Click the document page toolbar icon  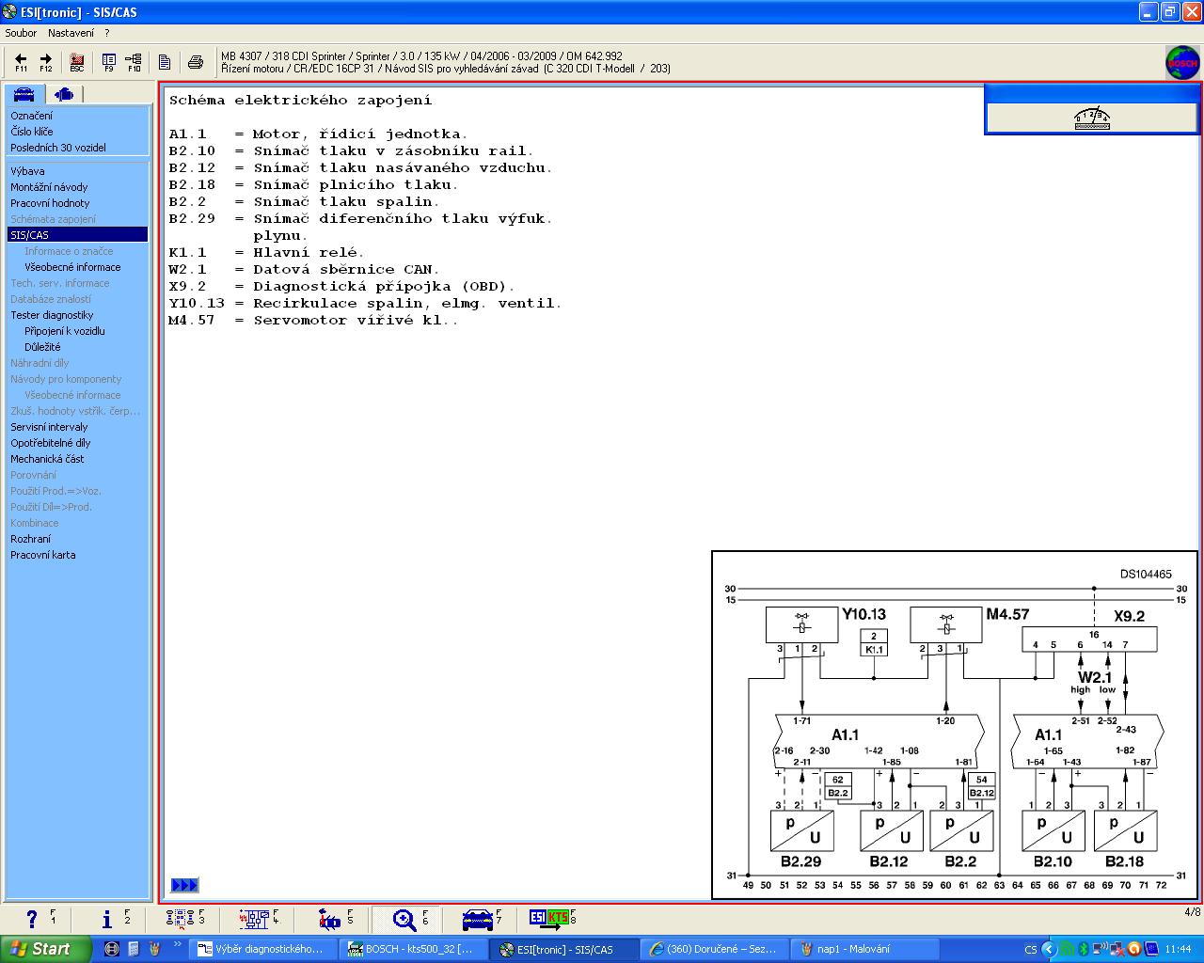165,62
